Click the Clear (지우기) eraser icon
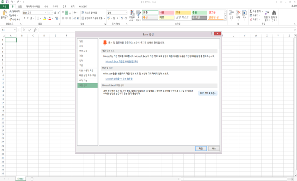297x181 pixels. pos(251,19)
